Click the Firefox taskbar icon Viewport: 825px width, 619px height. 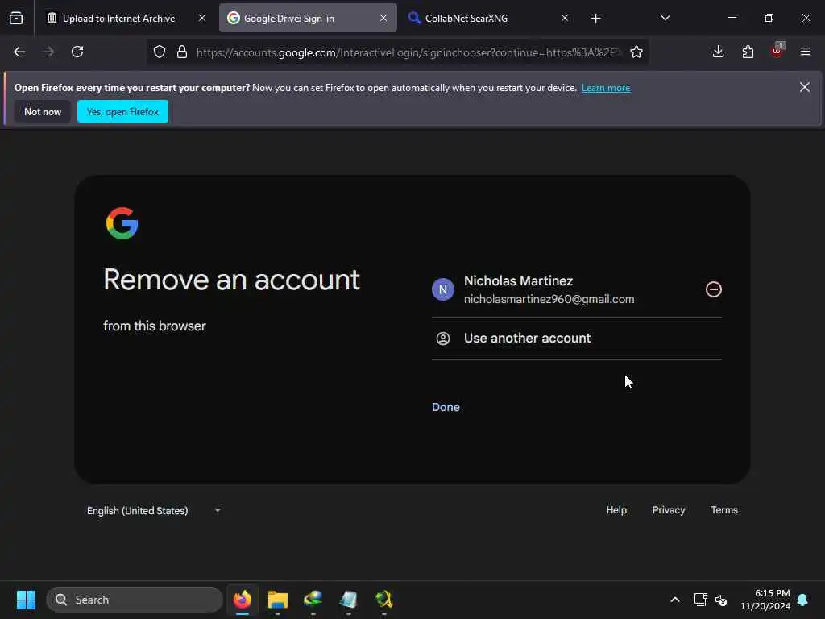(242, 600)
